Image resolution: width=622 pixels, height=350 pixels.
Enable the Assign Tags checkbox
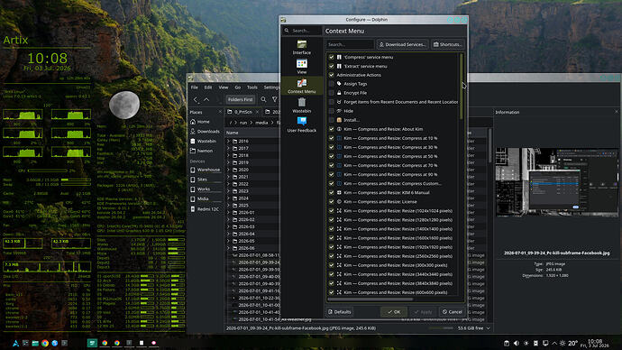tap(331, 84)
